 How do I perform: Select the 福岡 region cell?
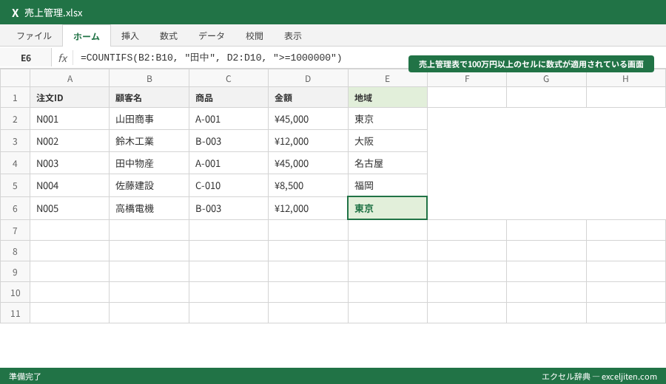point(387,185)
